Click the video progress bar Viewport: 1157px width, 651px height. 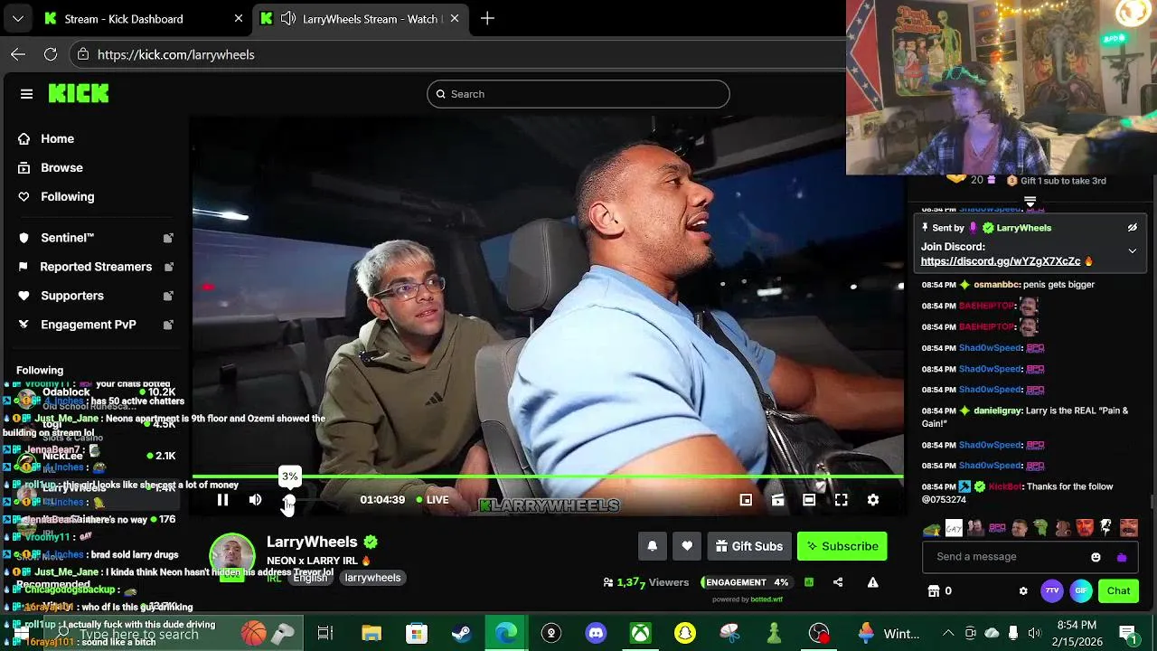548,476
